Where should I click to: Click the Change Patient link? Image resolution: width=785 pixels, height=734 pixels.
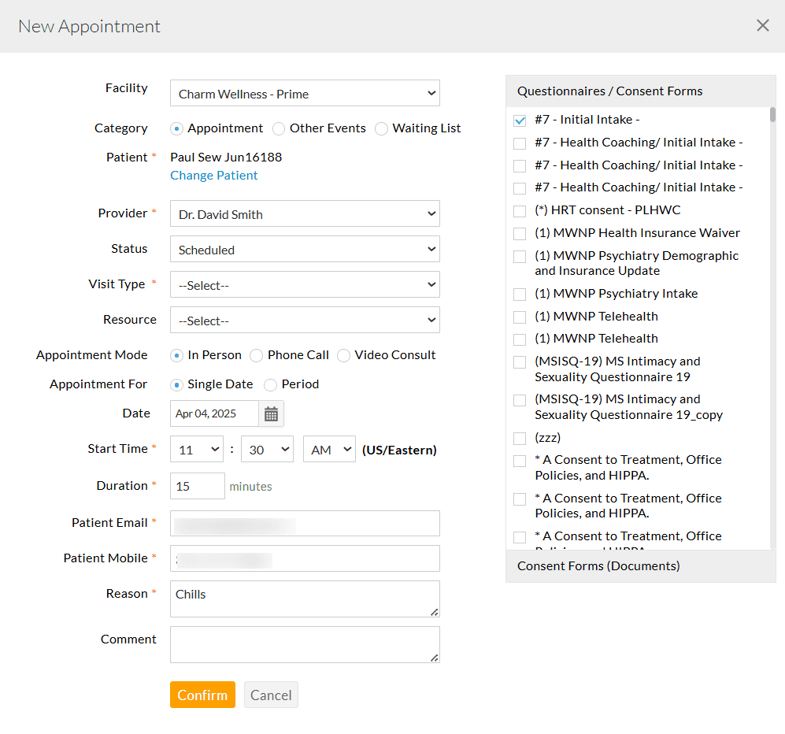pos(213,176)
